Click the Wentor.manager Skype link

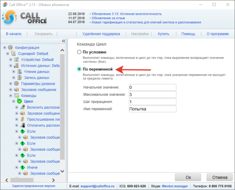click(175, 186)
